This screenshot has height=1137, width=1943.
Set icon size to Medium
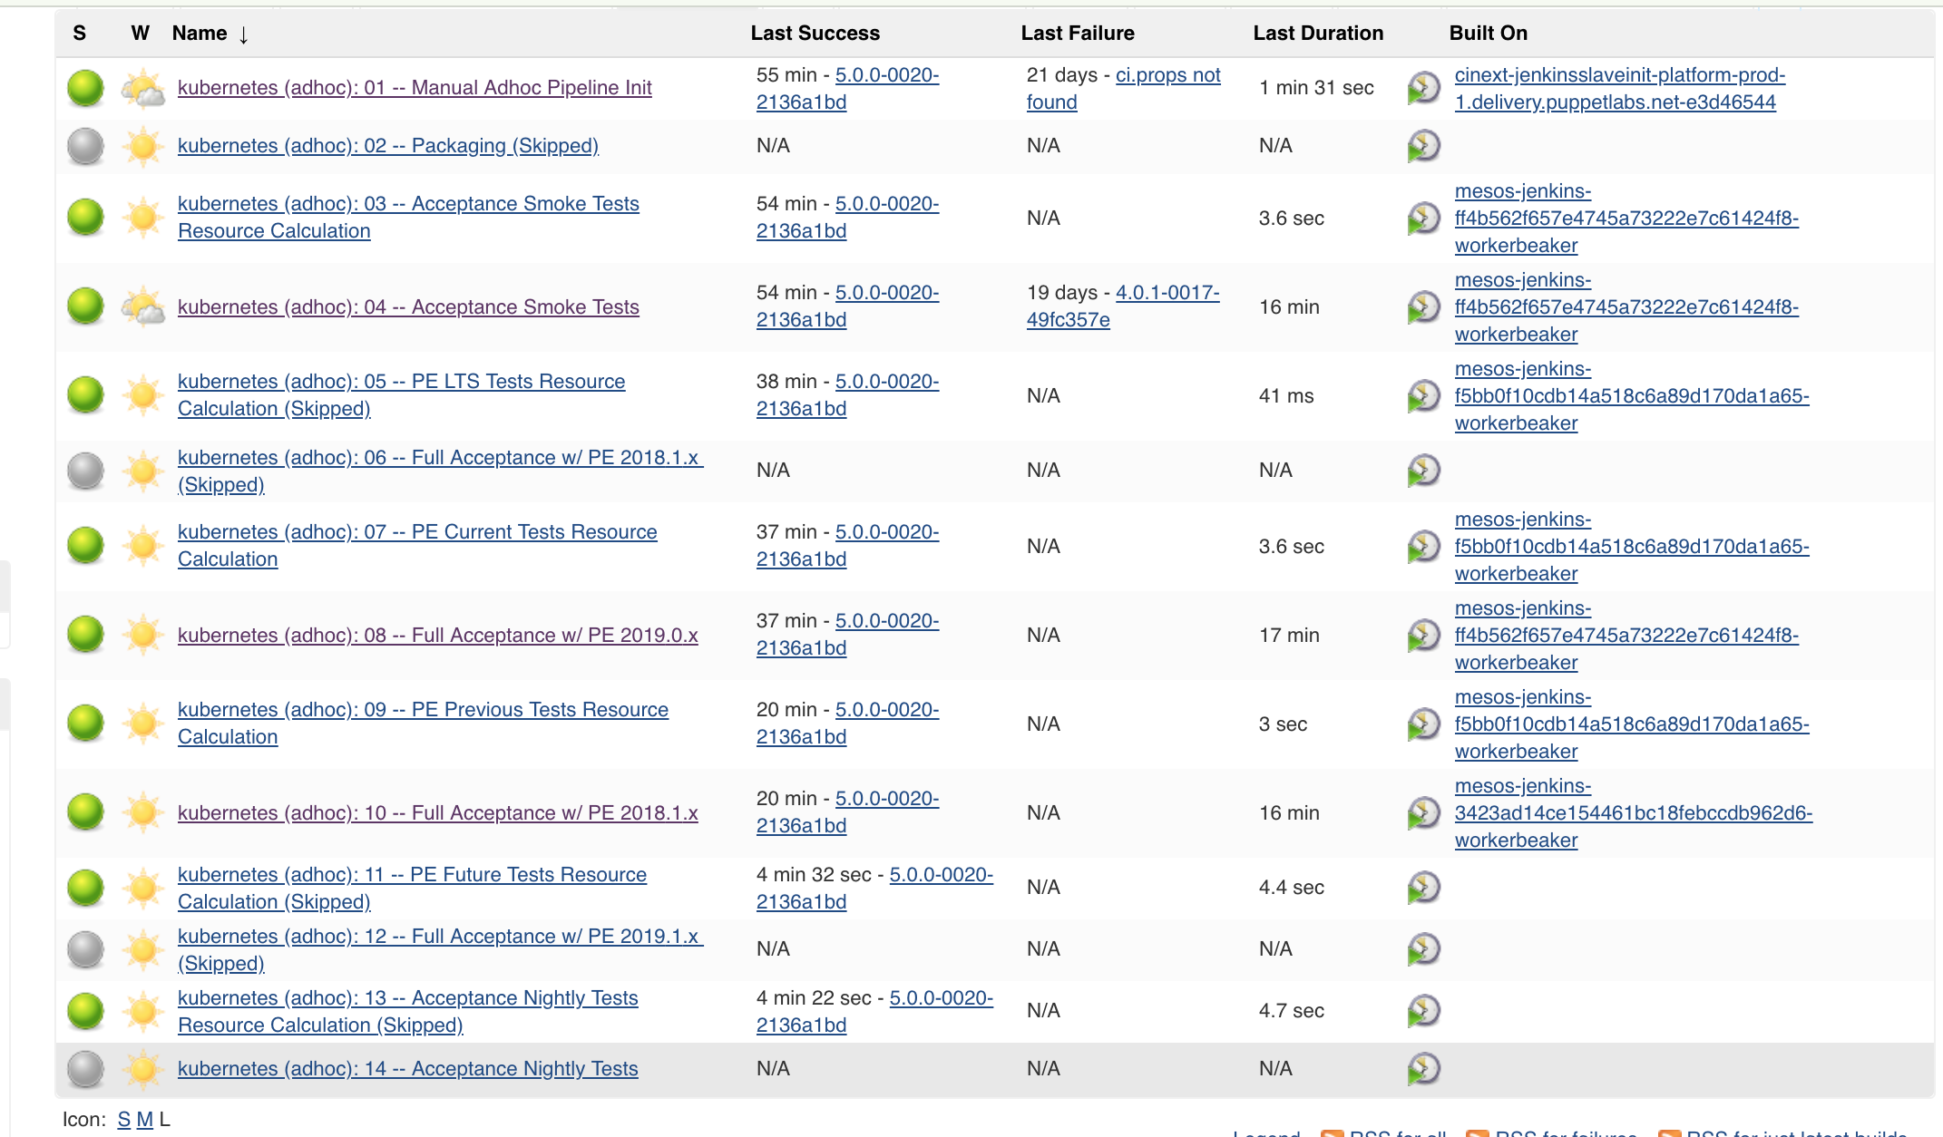pyautogui.click(x=142, y=1119)
